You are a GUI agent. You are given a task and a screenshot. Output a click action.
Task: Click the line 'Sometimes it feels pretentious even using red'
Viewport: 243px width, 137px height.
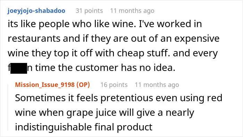pos(119,98)
